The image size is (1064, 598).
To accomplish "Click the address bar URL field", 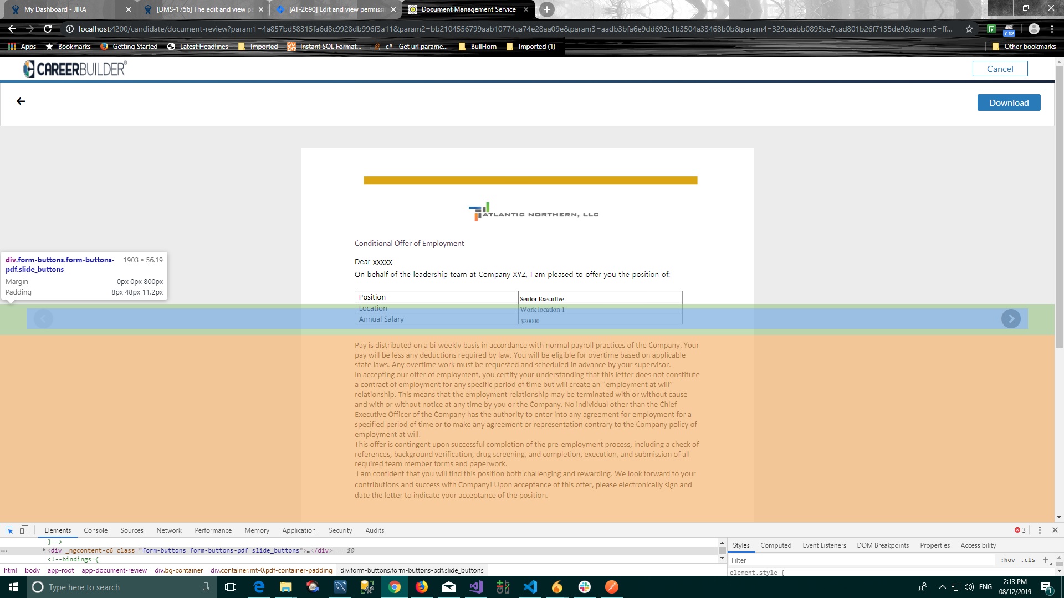I will (x=515, y=29).
